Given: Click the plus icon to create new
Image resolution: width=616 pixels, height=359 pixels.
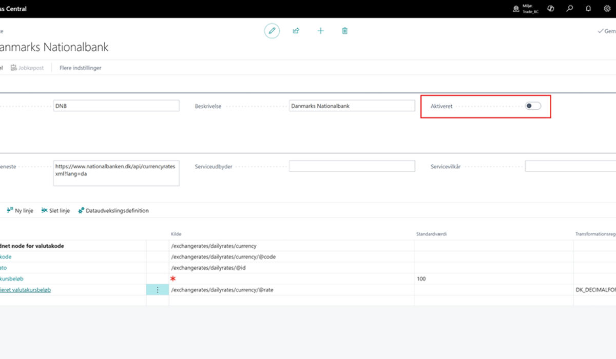Looking at the screenshot, I should 320,31.
